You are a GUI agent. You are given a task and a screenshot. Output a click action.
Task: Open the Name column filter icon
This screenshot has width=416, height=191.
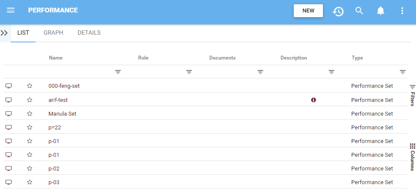(x=118, y=72)
